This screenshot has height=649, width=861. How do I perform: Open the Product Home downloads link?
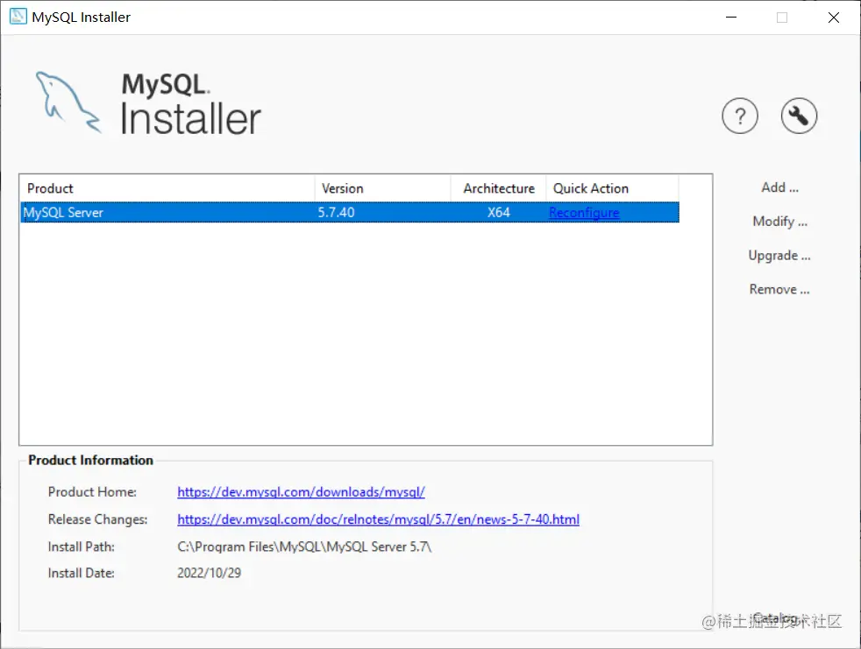point(301,492)
